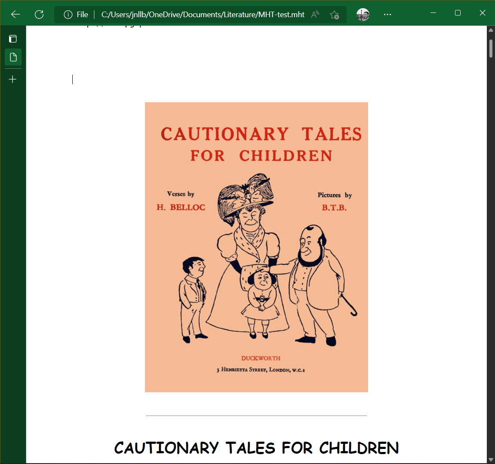
Task: Open a new tab with plus icon
Action: [x=13, y=79]
